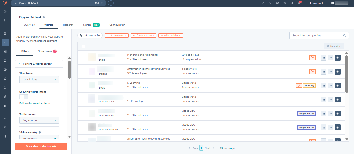Open the Bookmarks icon in the left sidebar

(x=5, y=20)
